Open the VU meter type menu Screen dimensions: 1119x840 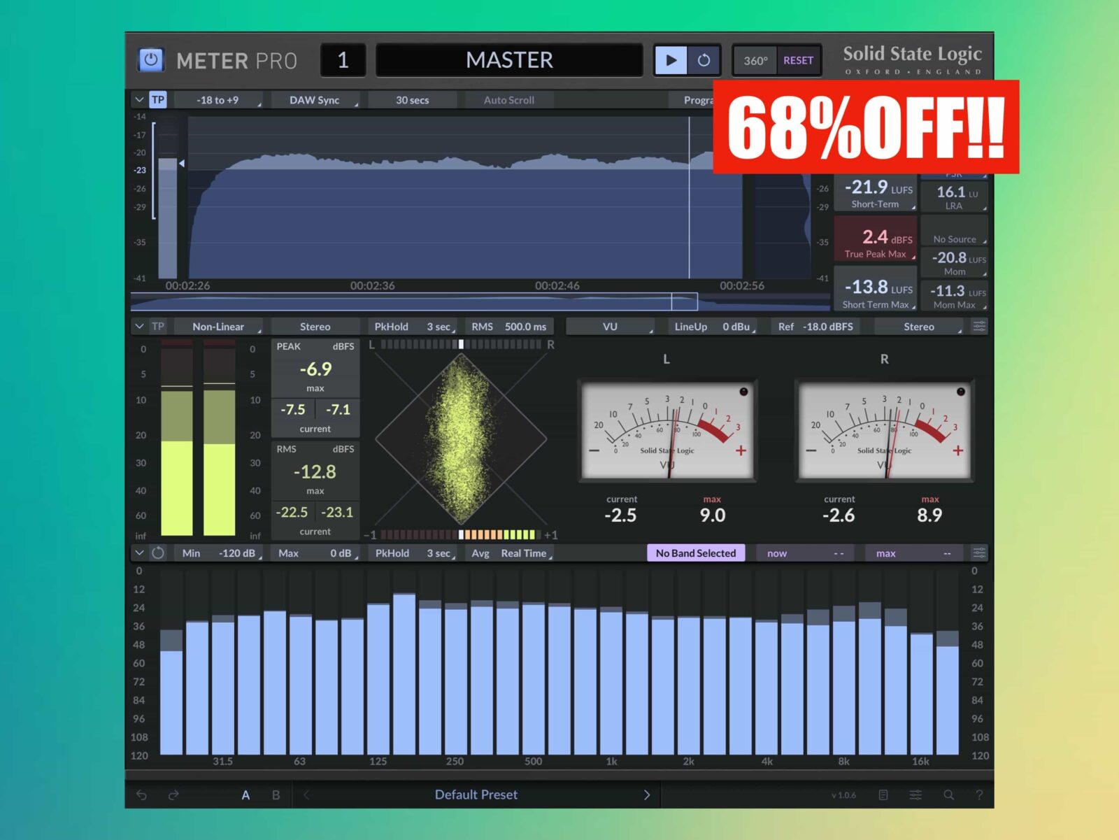point(610,327)
